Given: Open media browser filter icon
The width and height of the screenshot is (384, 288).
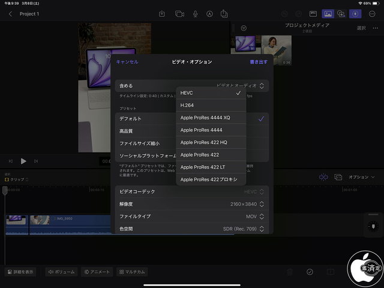Looking at the screenshot, I should coord(244,28).
